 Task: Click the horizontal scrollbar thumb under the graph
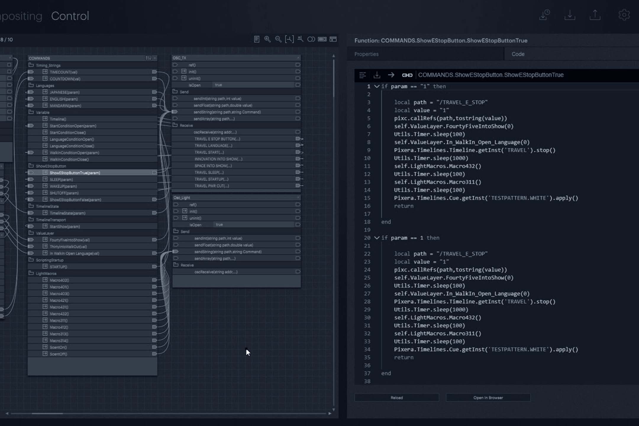[x=47, y=413]
